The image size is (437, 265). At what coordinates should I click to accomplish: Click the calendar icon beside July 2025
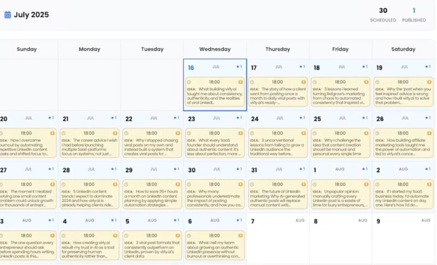click(8, 15)
